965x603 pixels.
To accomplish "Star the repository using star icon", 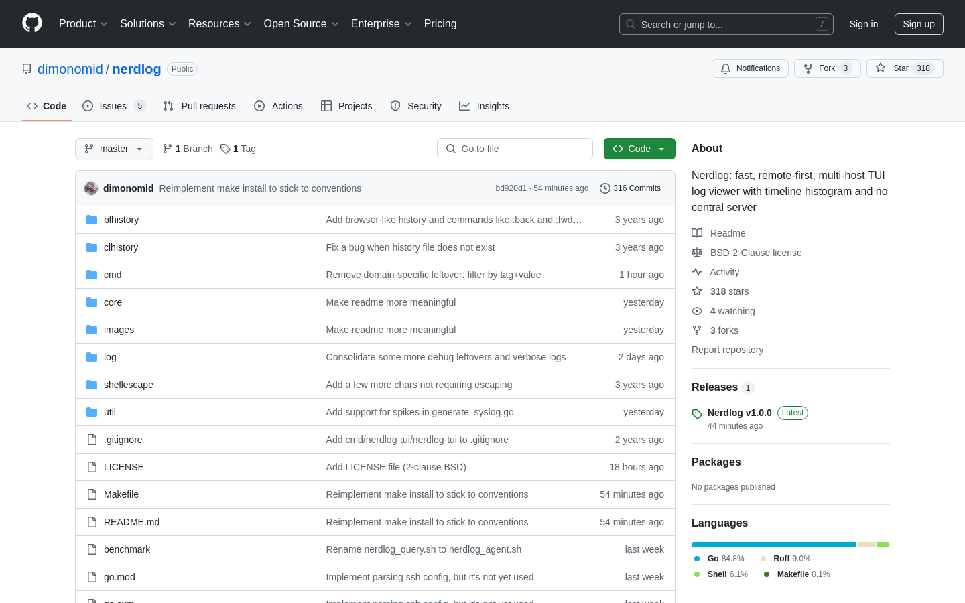I will point(881,68).
